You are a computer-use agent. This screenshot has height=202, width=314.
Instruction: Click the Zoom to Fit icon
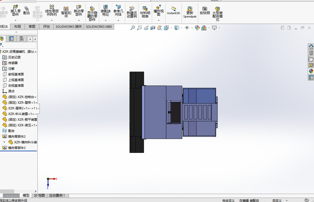point(133,28)
